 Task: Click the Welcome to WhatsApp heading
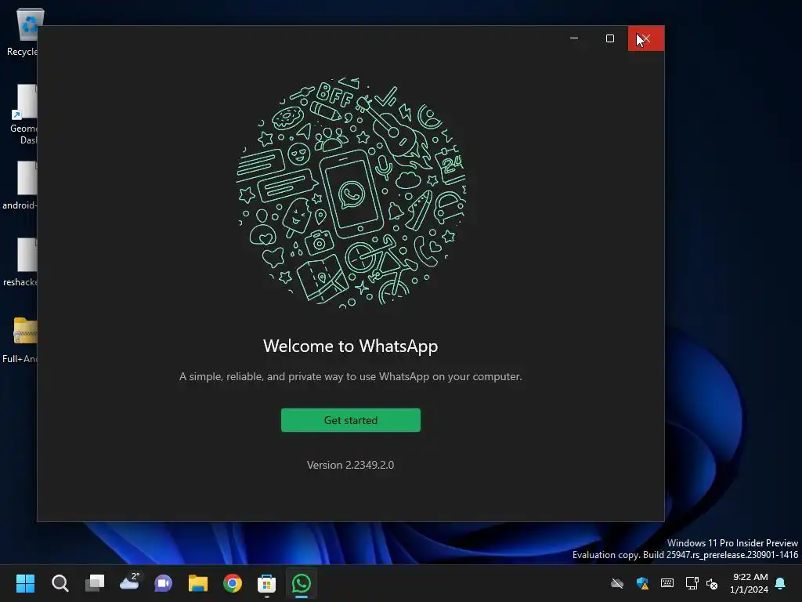point(350,346)
